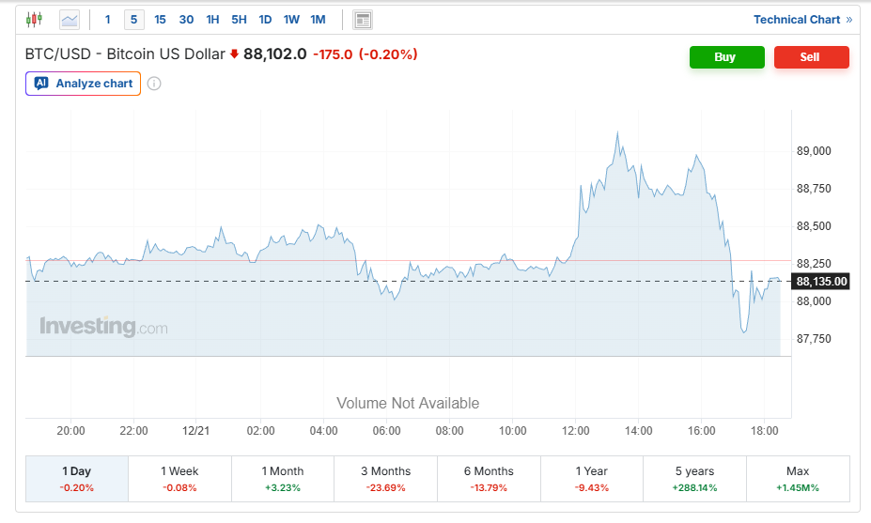Set interval to 1 minute

pos(108,20)
